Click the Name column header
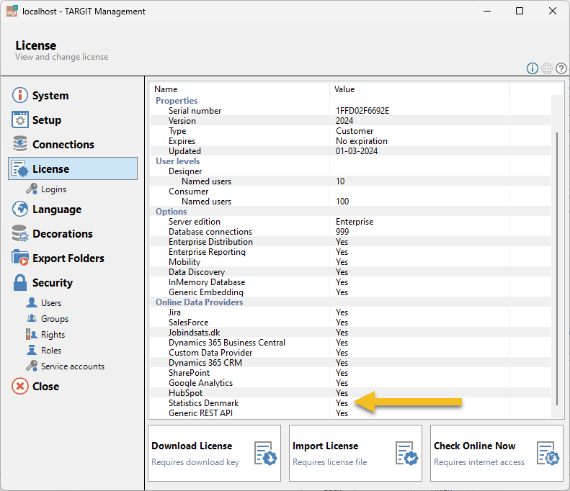570x491 pixels. pos(239,89)
